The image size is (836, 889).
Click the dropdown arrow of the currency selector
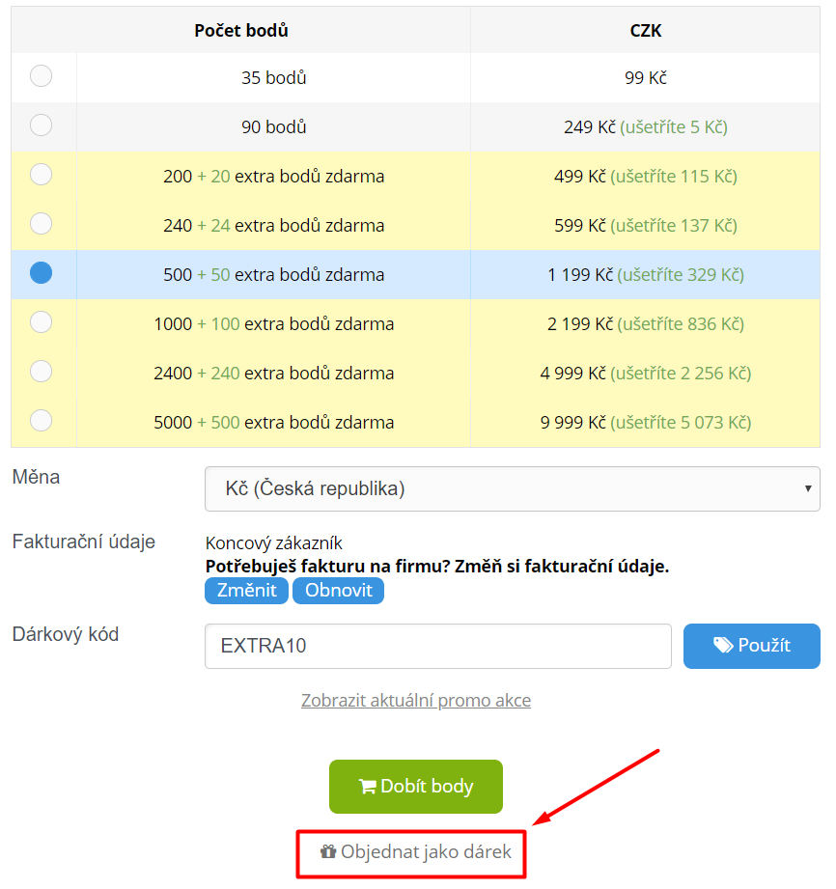tap(808, 488)
